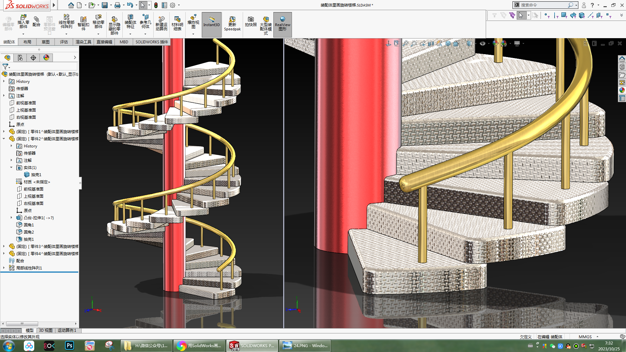Screen dimensions: 626x352
Task: Switch to the SOLIDWORKS 插件 tab
Action: coord(152,42)
